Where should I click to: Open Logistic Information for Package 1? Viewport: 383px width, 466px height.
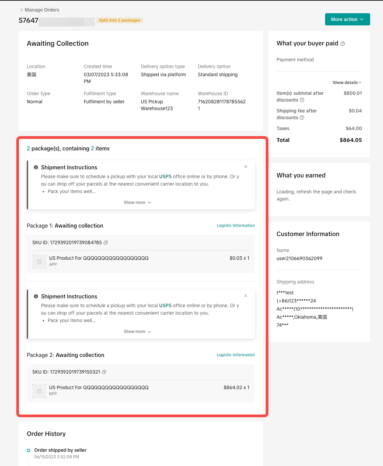236,226
